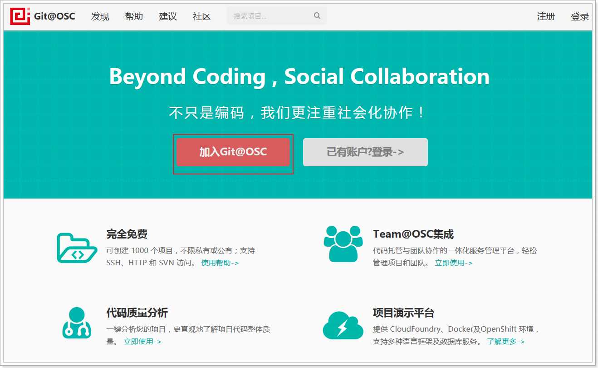Click the 加入Git@OSC button
598x368 pixels.
tap(233, 152)
